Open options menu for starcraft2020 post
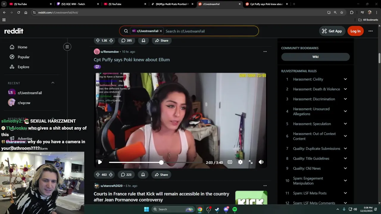The height and width of the screenshot is (214, 381). 265,186
